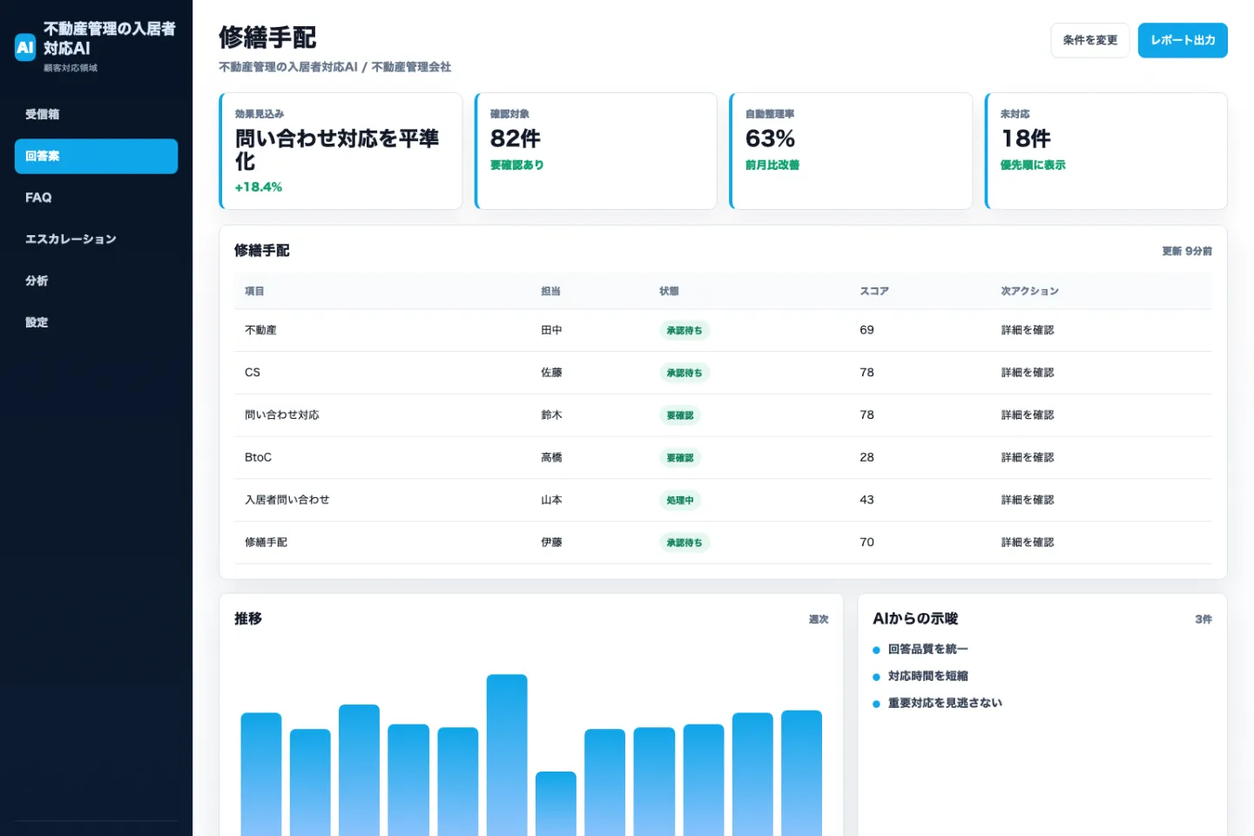Click the 週次 label in 推移 chart
The image size is (1254, 836).
click(x=819, y=619)
